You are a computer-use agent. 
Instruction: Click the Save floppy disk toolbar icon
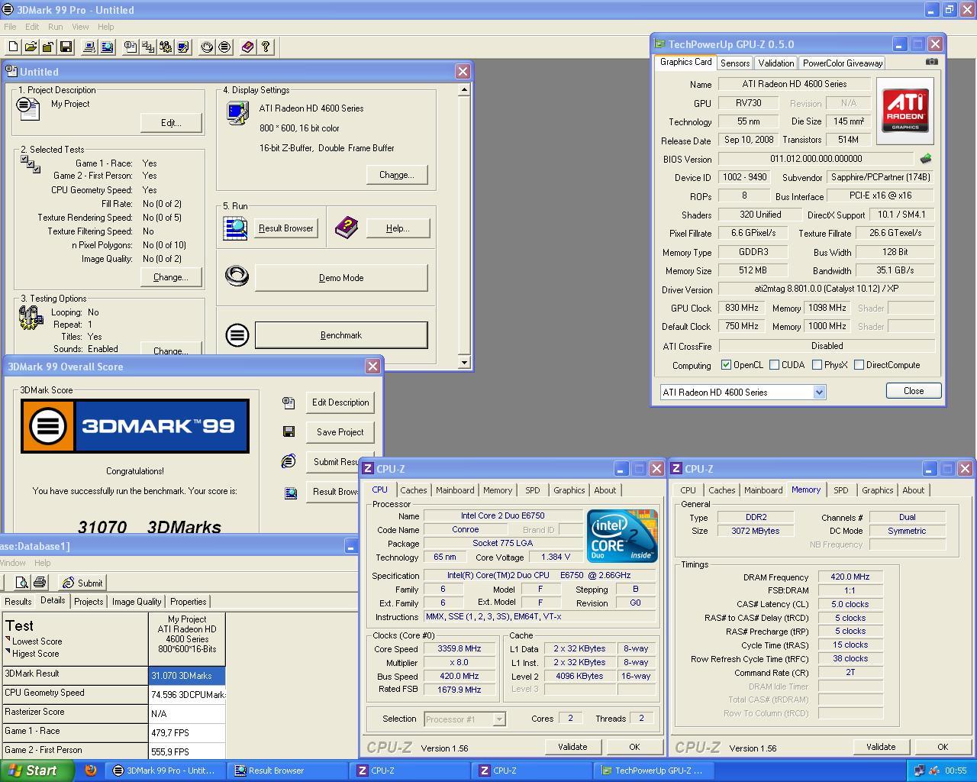(66, 47)
